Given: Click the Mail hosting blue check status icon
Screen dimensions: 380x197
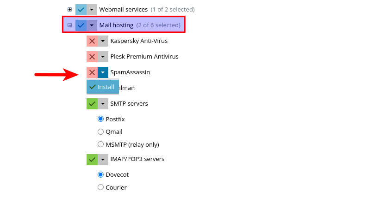Looking at the screenshot, I should click(81, 25).
